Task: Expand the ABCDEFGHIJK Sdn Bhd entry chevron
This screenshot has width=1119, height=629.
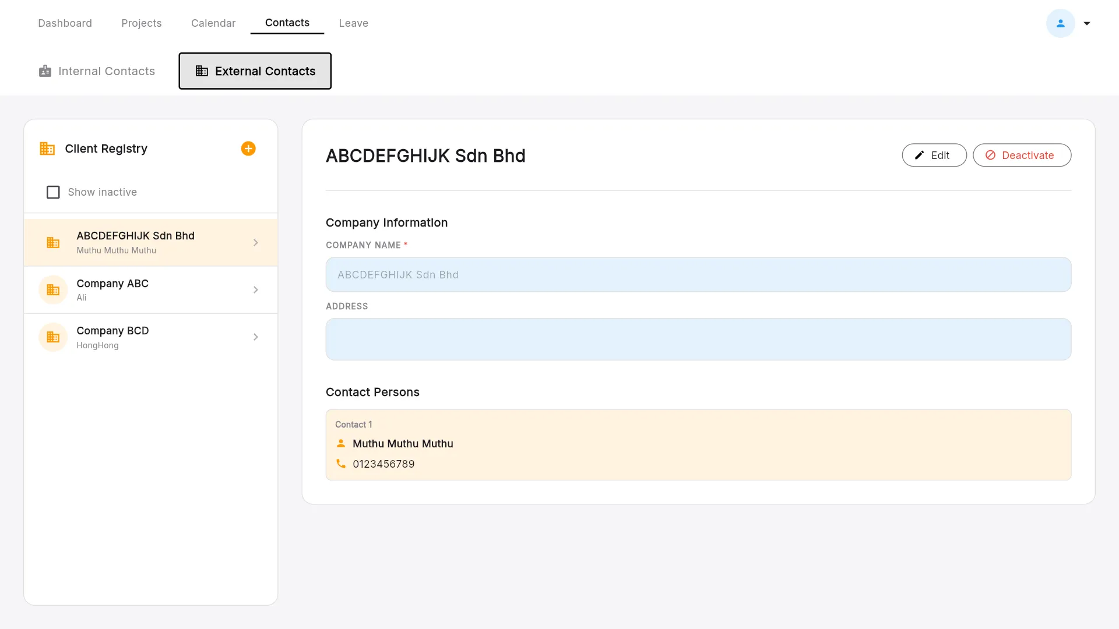Action: [256, 243]
